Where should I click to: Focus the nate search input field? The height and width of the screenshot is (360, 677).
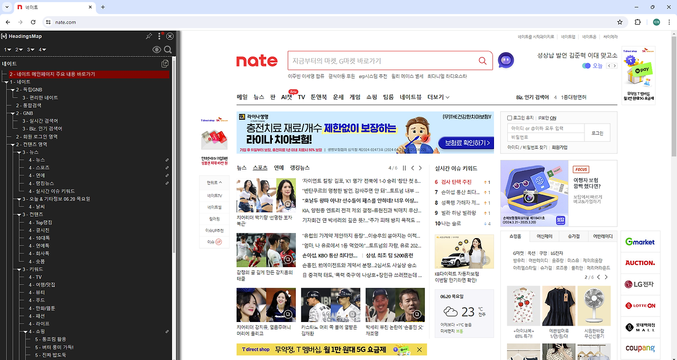382,61
